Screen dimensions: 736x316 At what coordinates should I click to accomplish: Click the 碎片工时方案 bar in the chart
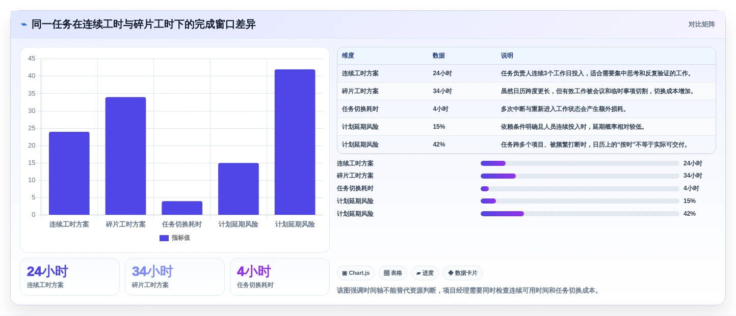point(125,156)
